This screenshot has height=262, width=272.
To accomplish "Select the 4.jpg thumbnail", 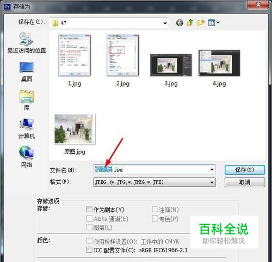I will click(x=219, y=63).
